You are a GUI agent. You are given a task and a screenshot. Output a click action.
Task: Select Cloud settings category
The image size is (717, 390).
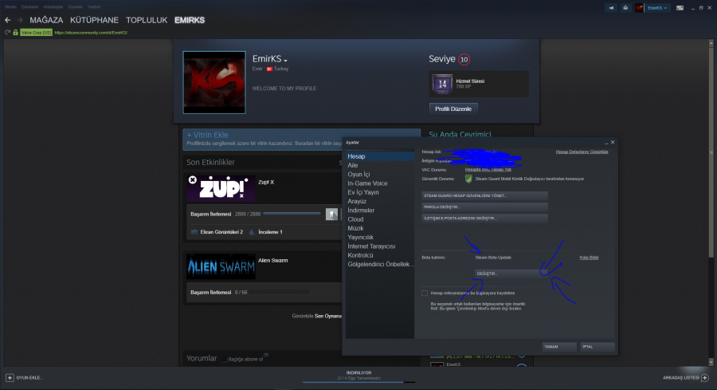tap(380, 219)
